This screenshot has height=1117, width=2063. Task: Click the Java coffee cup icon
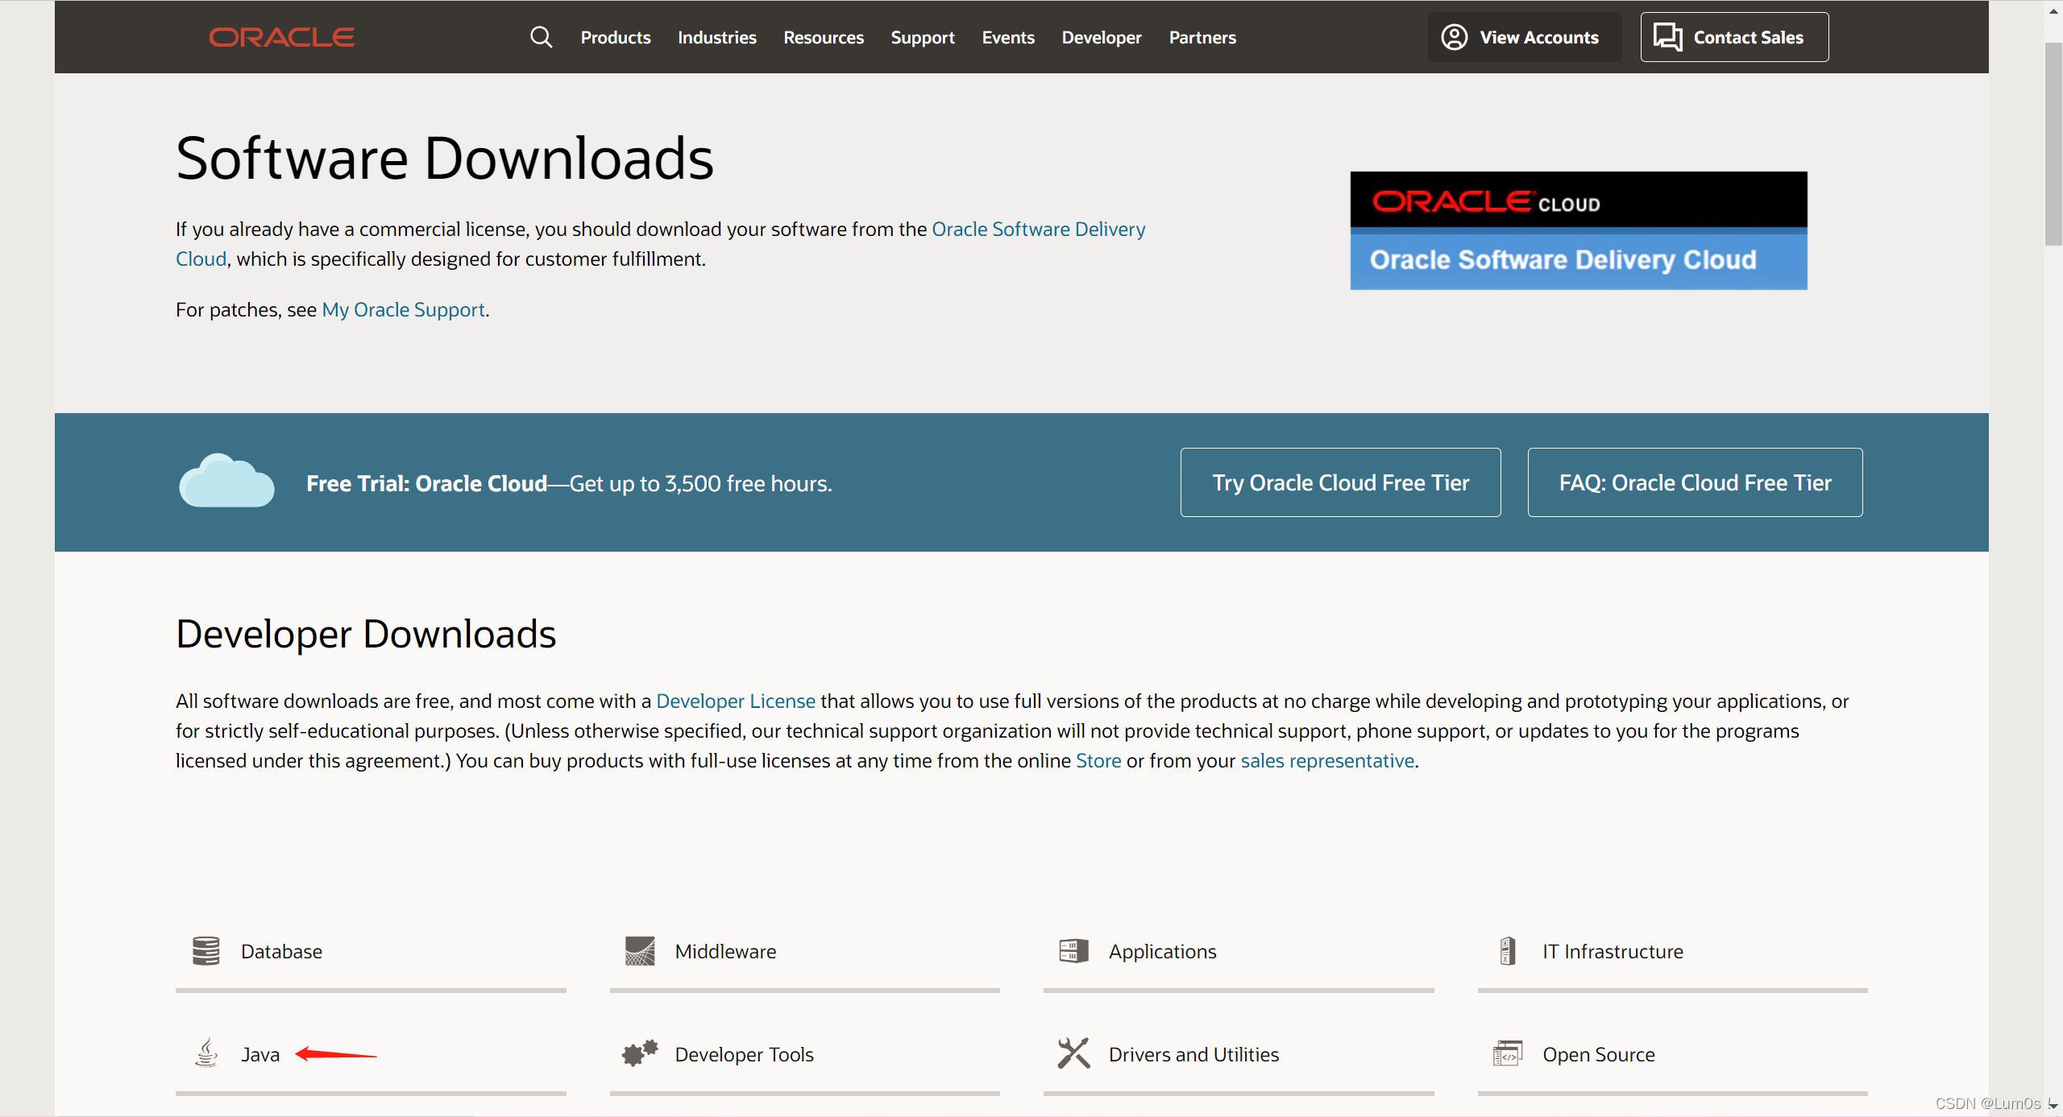pos(206,1053)
